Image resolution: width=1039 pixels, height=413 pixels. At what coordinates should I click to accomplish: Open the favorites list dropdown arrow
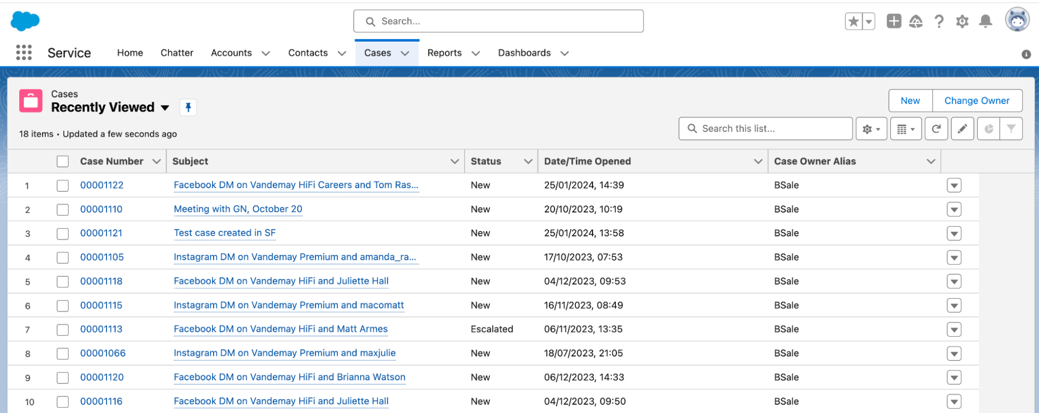(x=869, y=21)
